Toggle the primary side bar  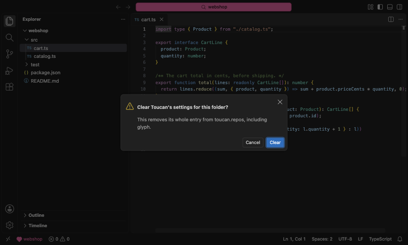click(x=380, y=7)
